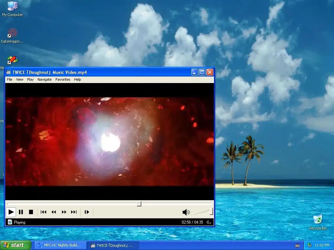
Task: Click the system tray safely remove icon
Action: click(x=310, y=245)
